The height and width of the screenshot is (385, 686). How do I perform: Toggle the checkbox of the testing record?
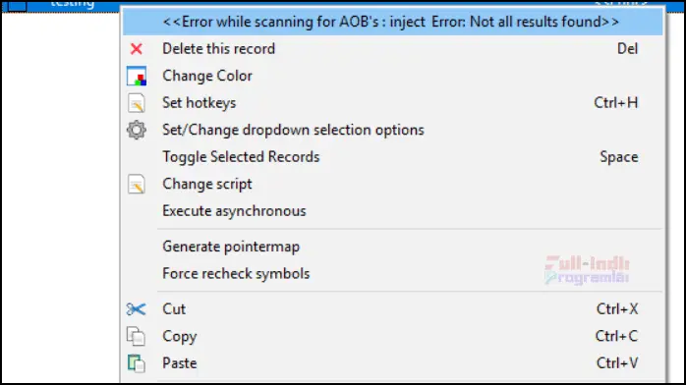[17, 6]
